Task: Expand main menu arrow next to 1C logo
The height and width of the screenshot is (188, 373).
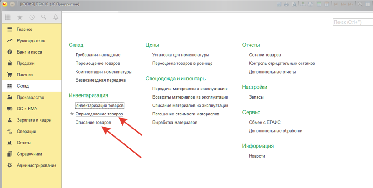Action: click(x=12, y=4)
